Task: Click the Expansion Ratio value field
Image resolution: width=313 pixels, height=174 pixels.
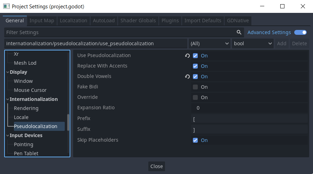Action: coord(249,108)
